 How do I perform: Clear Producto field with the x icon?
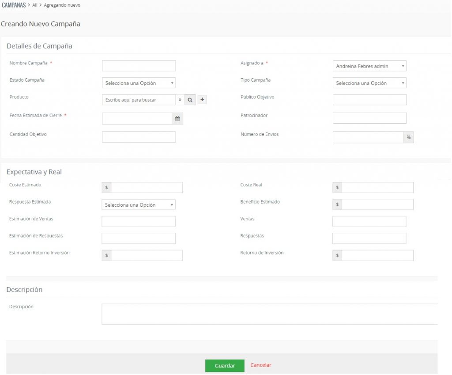tap(180, 100)
